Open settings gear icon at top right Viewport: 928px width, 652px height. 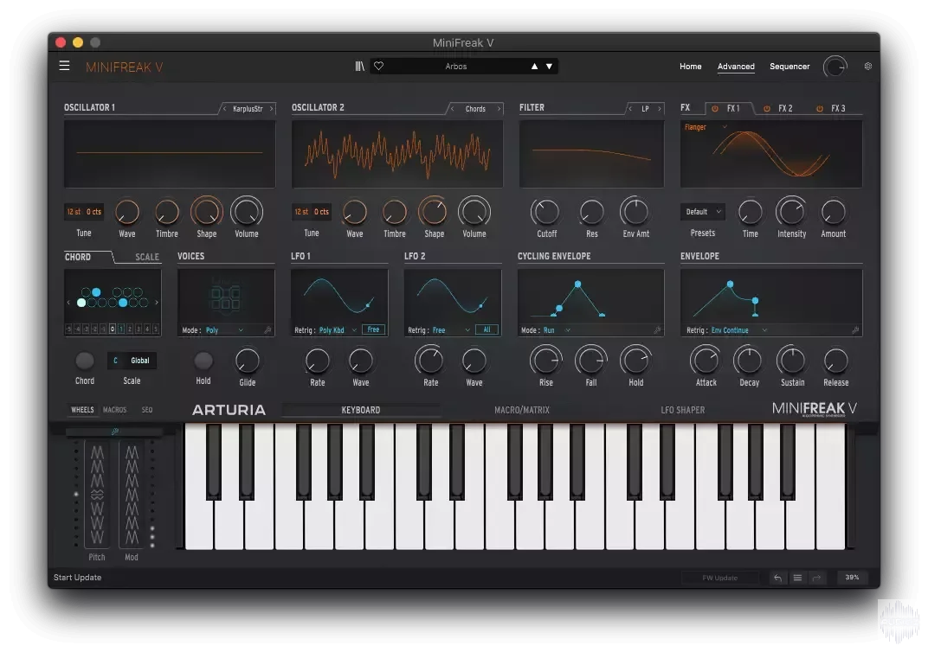click(x=867, y=67)
